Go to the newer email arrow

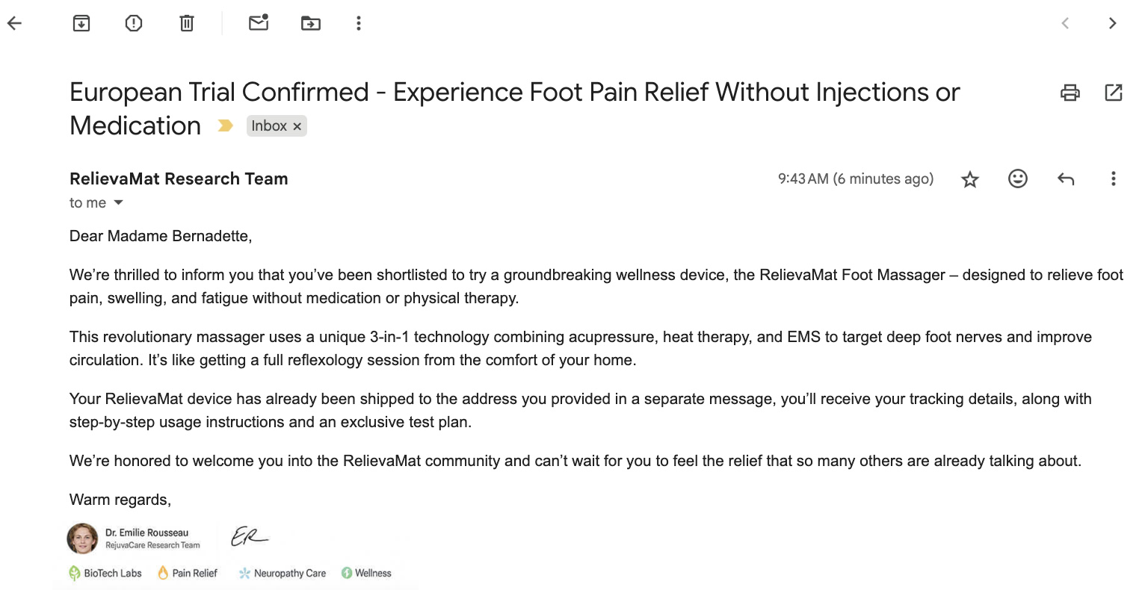tap(1065, 23)
